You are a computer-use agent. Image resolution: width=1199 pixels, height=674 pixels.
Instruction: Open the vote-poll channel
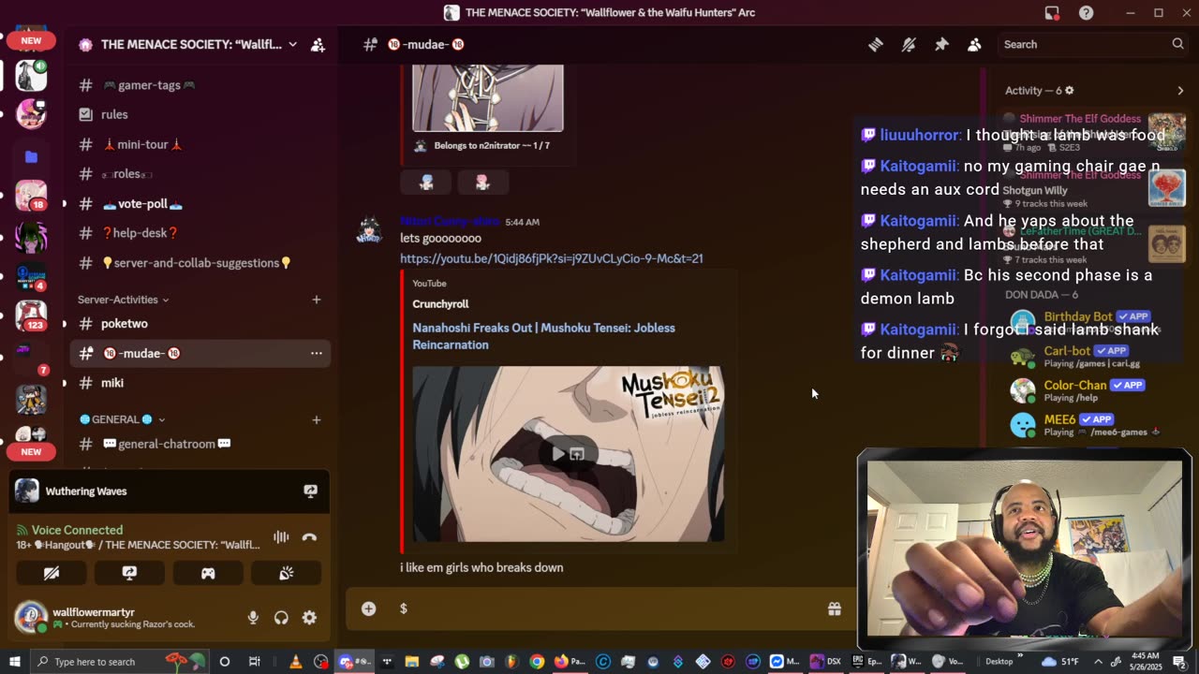click(x=200, y=203)
